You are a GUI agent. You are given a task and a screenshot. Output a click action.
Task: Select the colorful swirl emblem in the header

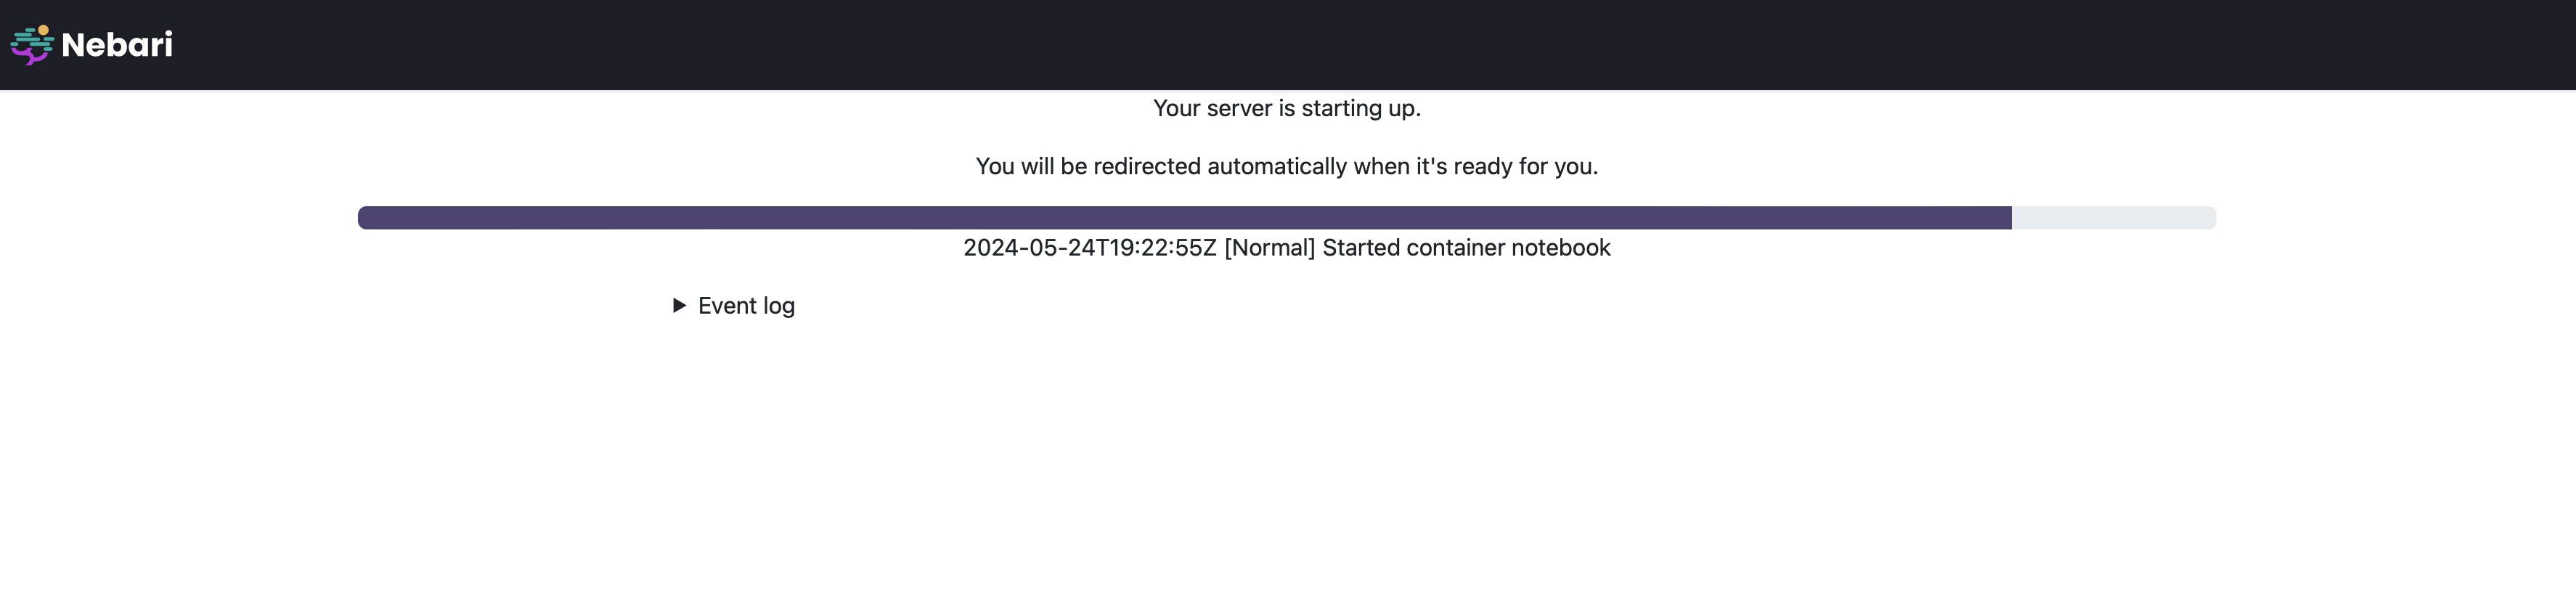click(30, 44)
